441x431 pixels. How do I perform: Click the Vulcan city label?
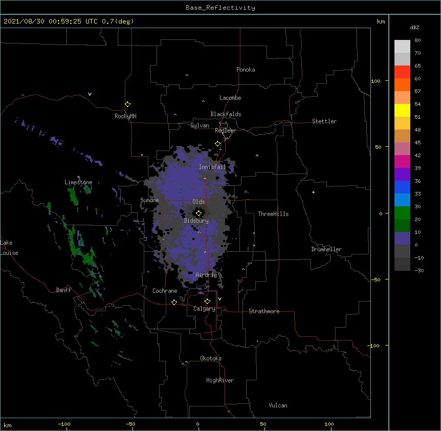click(x=278, y=405)
